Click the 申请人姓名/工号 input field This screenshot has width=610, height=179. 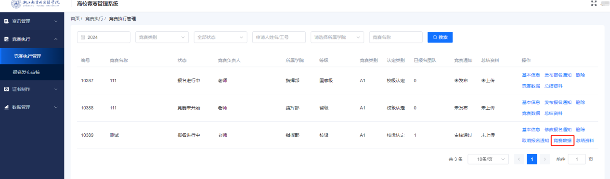279,37
